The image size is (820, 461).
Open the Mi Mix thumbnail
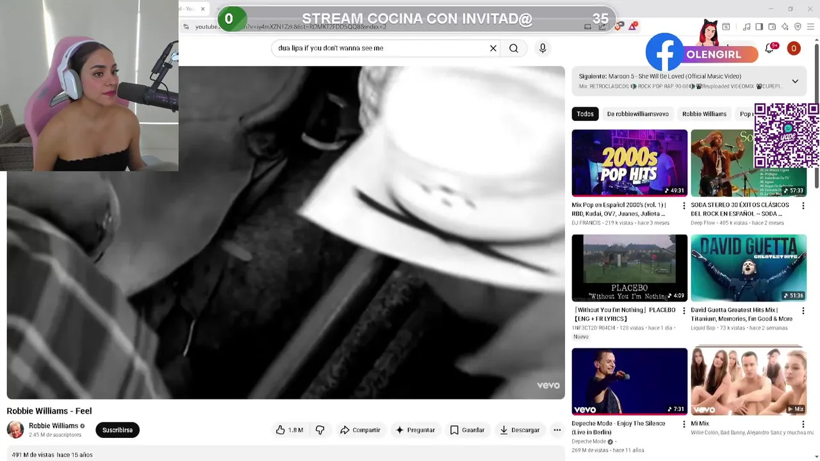(x=749, y=381)
